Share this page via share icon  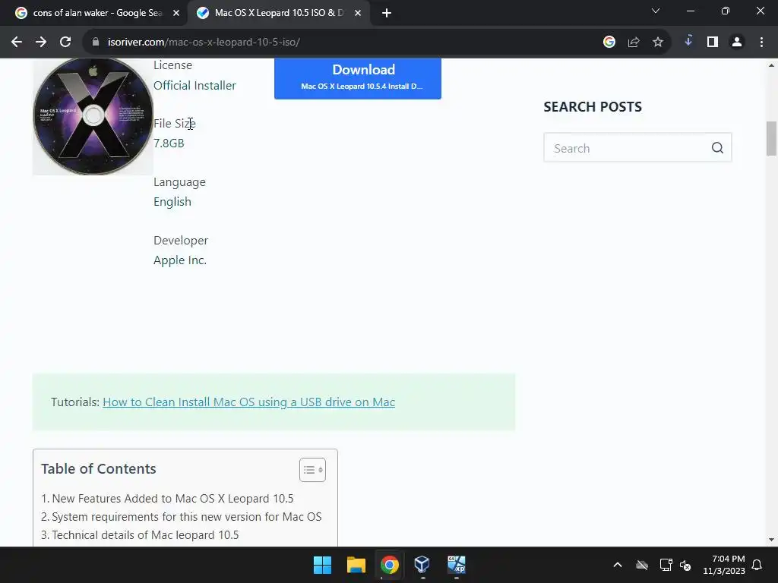pyautogui.click(x=634, y=43)
